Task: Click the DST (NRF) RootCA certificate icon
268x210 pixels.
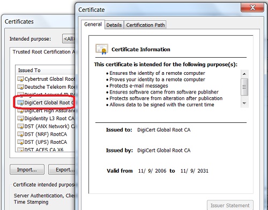Action: point(20,134)
